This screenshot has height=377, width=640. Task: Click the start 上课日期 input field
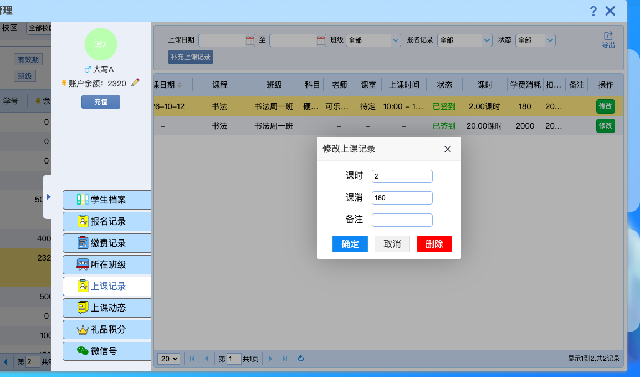(222, 40)
